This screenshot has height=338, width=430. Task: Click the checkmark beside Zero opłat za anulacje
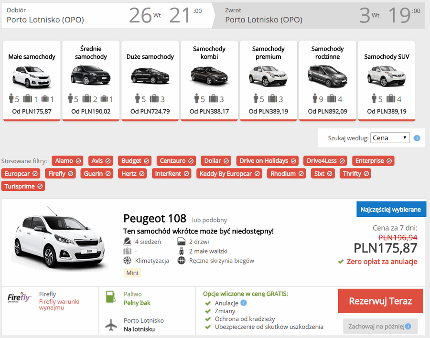[x=341, y=262]
